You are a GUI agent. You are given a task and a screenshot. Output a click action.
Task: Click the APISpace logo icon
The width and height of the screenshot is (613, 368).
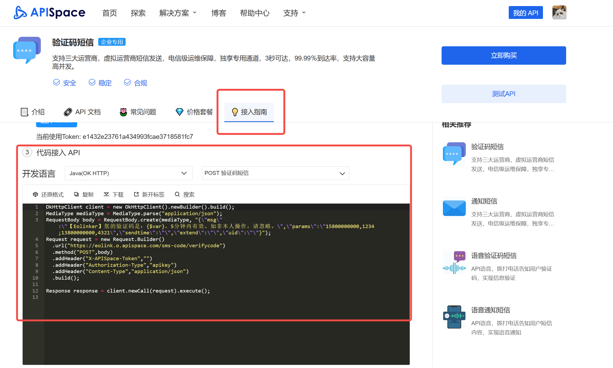(20, 13)
